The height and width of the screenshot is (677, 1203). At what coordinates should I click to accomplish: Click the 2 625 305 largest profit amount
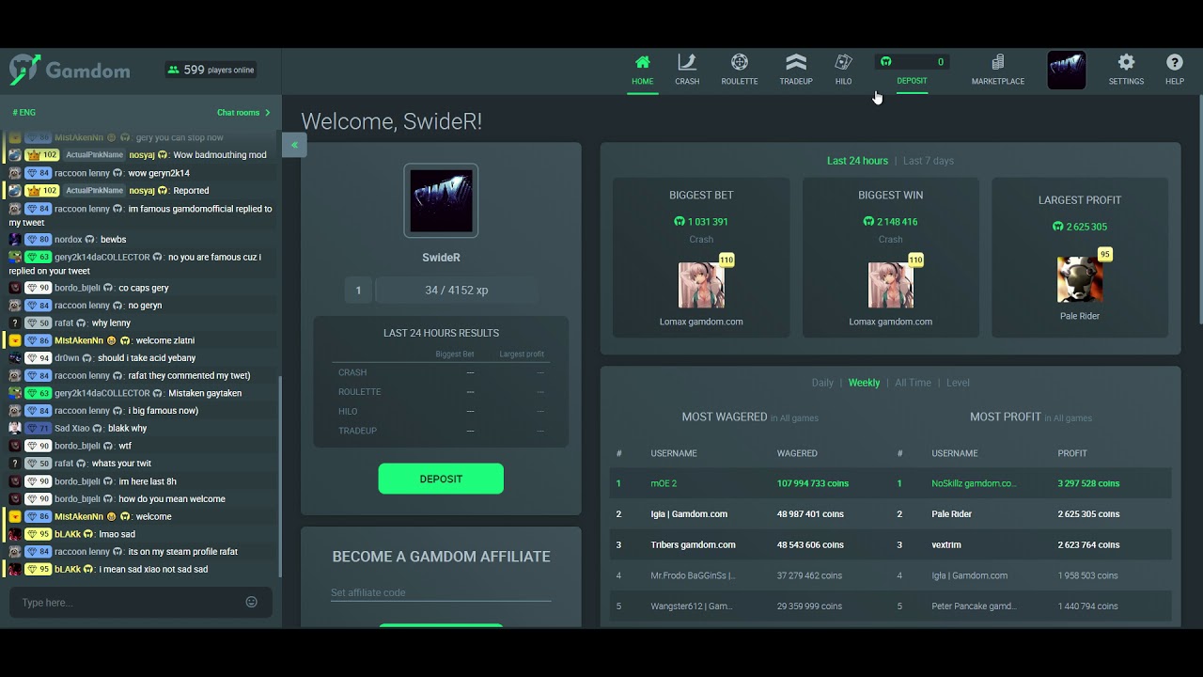tap(1080, 227)
